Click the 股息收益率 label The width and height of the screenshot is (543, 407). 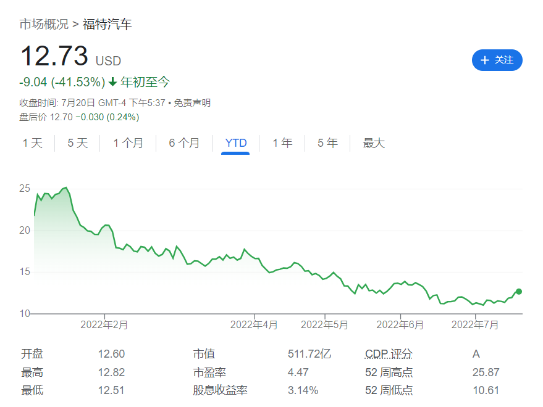[221, 390]
